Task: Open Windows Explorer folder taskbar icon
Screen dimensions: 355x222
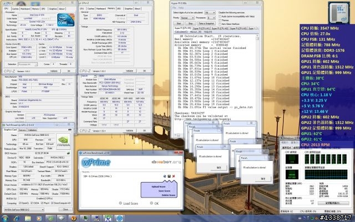Action: point(28,218)
